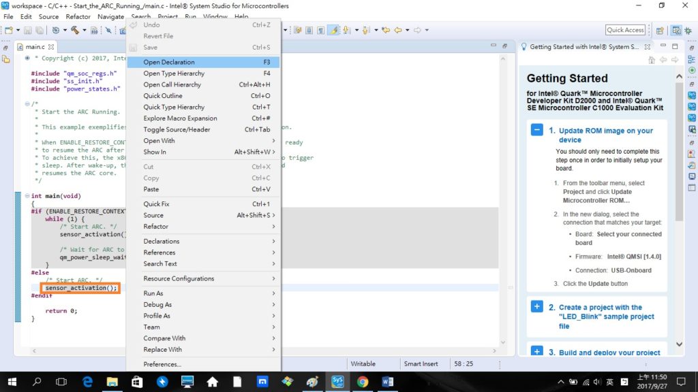The width and height of the screenshot is (698, 392).
Task: Expand the Copyright comment fold
Action: (27, 59)
